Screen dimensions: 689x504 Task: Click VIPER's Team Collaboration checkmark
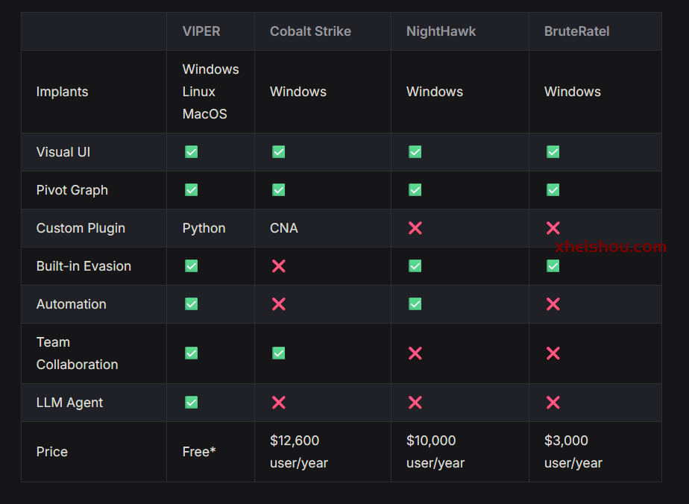click(x=191, y=353)
